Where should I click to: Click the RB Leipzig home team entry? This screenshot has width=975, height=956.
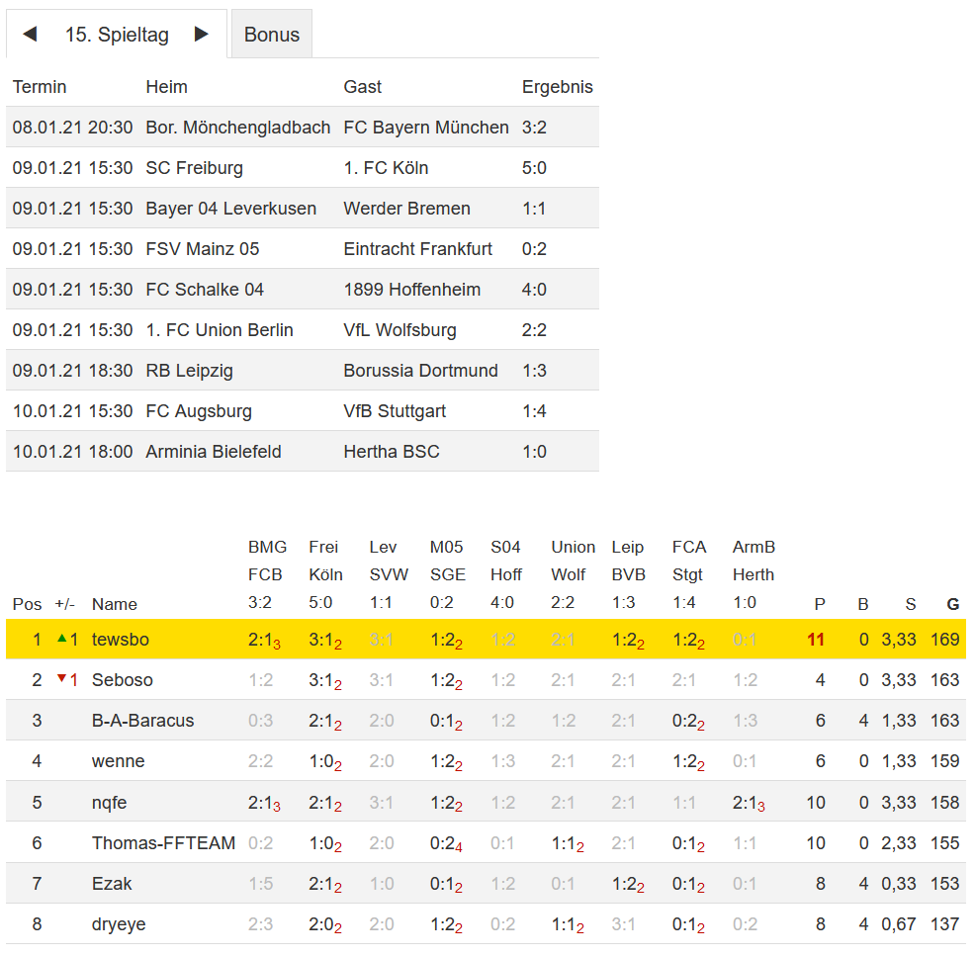(x=189, y=371)
